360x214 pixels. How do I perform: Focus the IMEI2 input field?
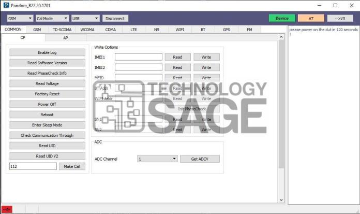pos(139,67)
